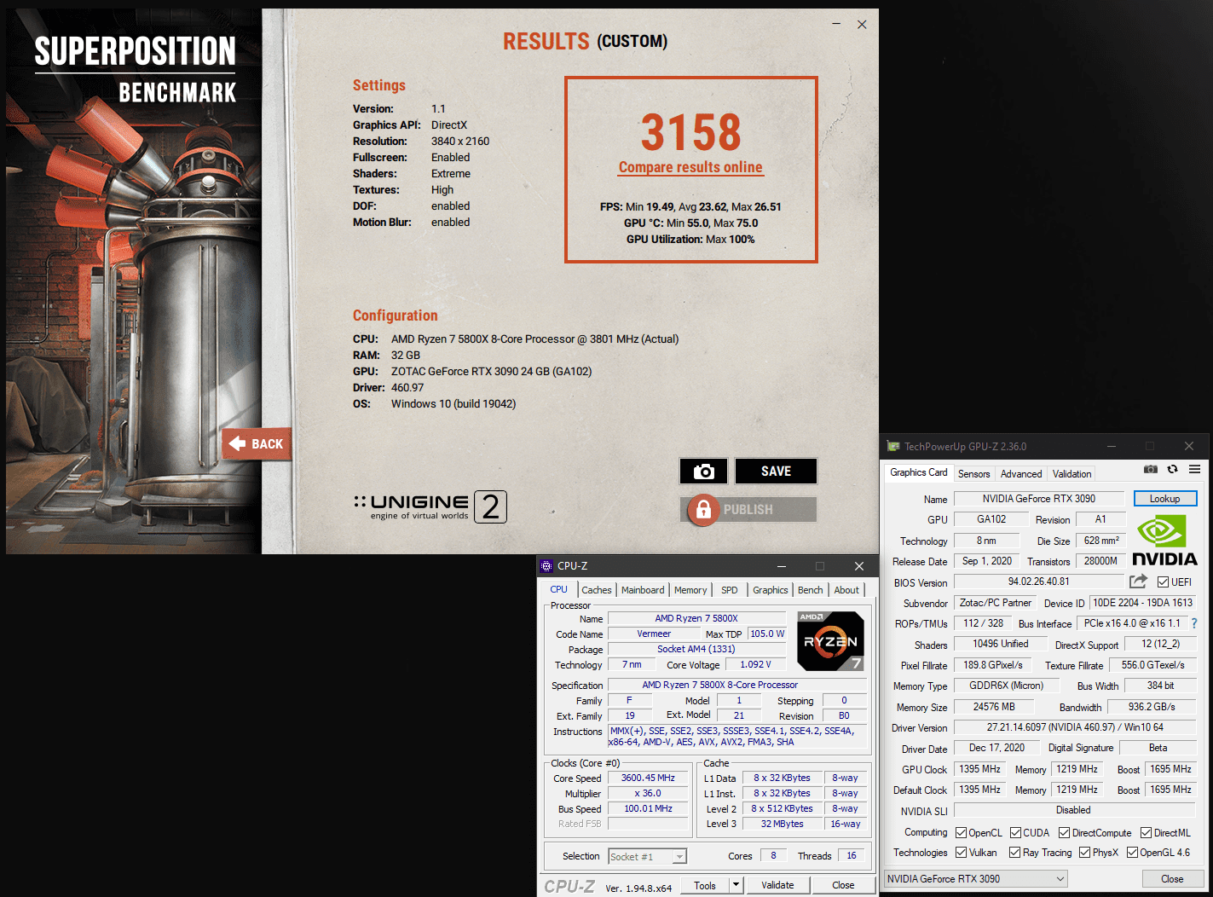This screenshot has width=1213, height=897.
Task: Open the About tab in CPU-Z
Action: (x=846, y=590)
